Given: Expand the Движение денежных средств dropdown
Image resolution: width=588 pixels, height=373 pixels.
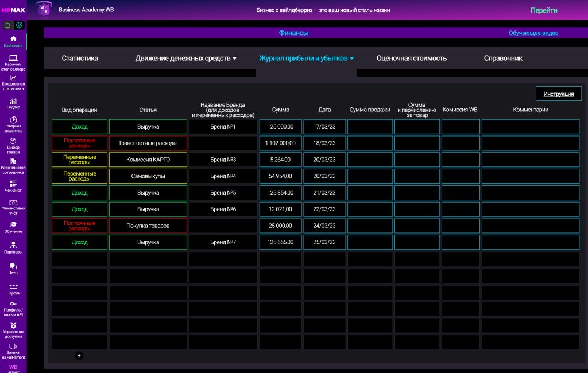Looking at the screenshot, I should [x=186, y=59].
